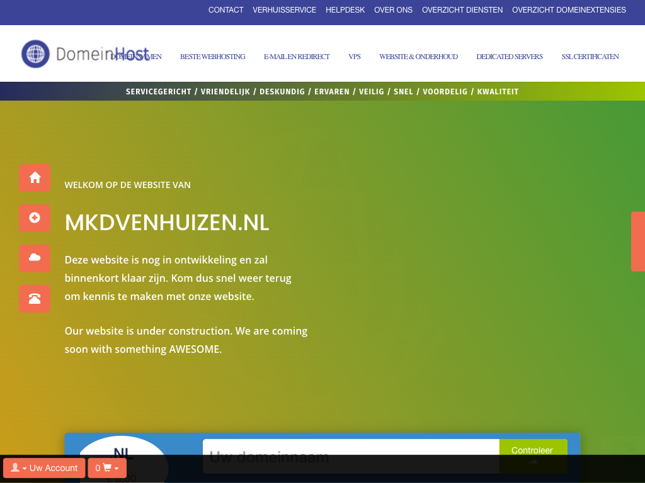645x483 pixels.
Task: Open the Contact link in top bar
Action: tap(226, 10)
